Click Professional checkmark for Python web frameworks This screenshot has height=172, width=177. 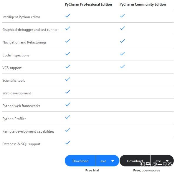click(x=68, y=104)
